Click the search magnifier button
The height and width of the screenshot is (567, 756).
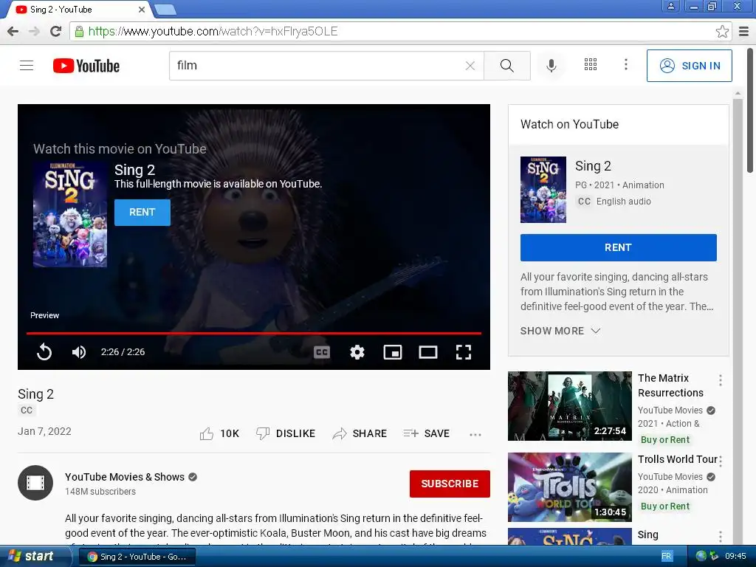[x=506, y=66]
